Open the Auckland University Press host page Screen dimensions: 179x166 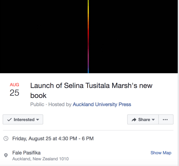102,104
